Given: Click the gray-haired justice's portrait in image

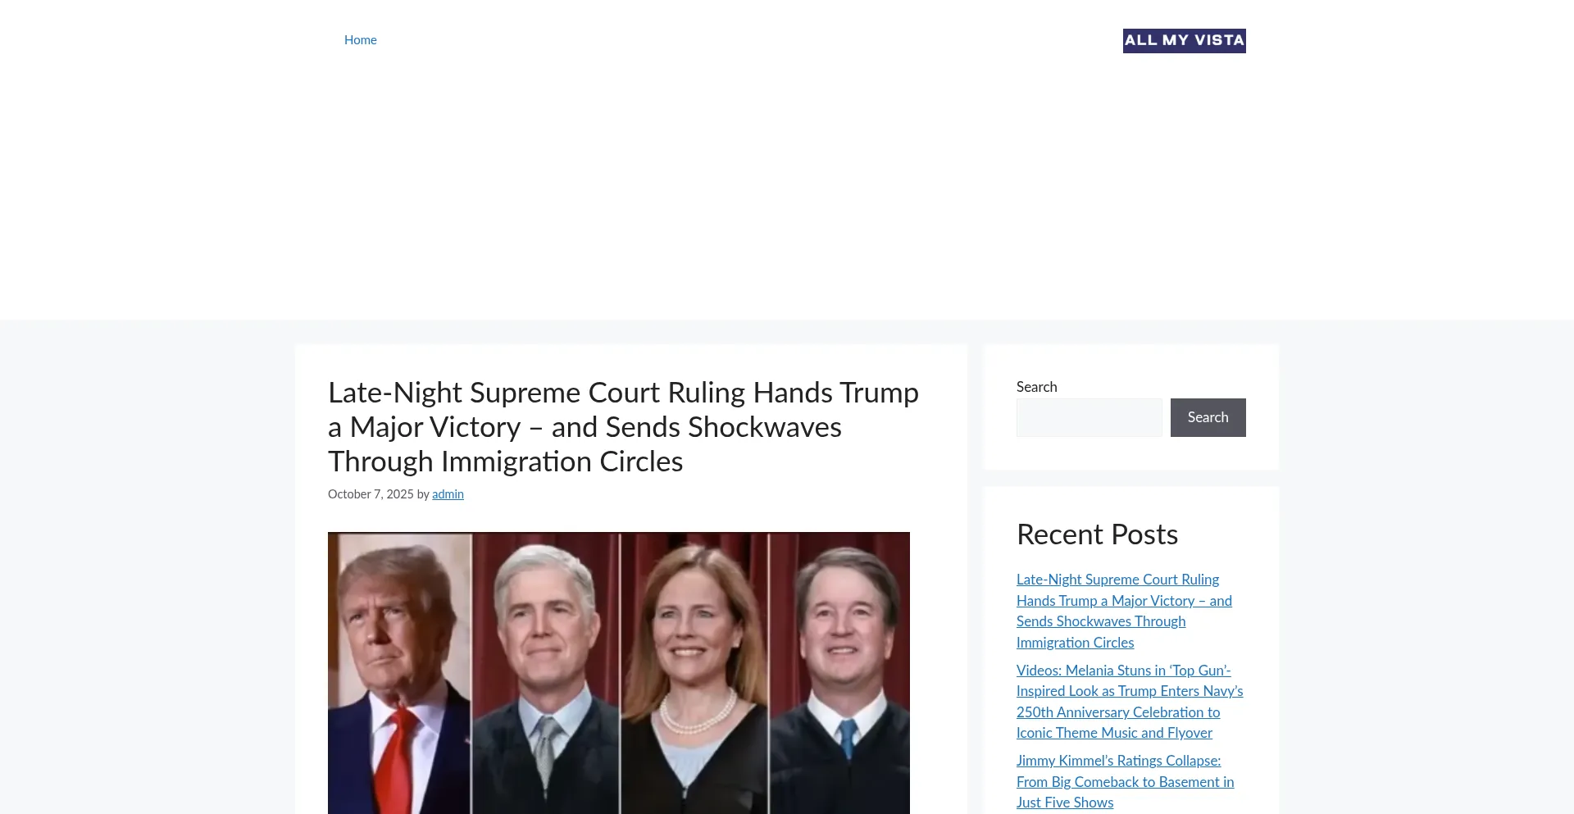Looking at the screenshot, I should pos(545,673).
